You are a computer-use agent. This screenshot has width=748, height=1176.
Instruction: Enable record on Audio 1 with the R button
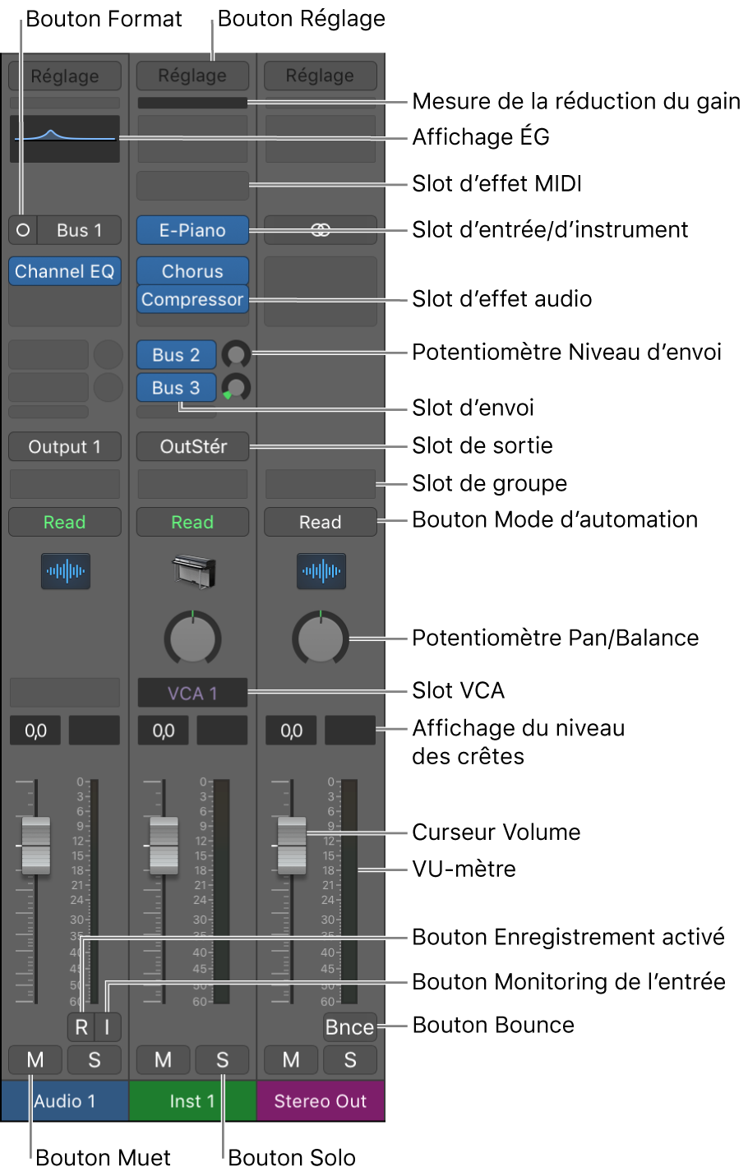[x=81, y=1026]
